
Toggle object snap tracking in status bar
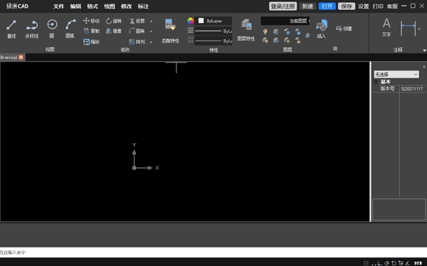click(401, 262)
